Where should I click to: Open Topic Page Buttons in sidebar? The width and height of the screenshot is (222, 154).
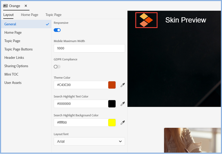pyautogui.click(x=18, y=49)
